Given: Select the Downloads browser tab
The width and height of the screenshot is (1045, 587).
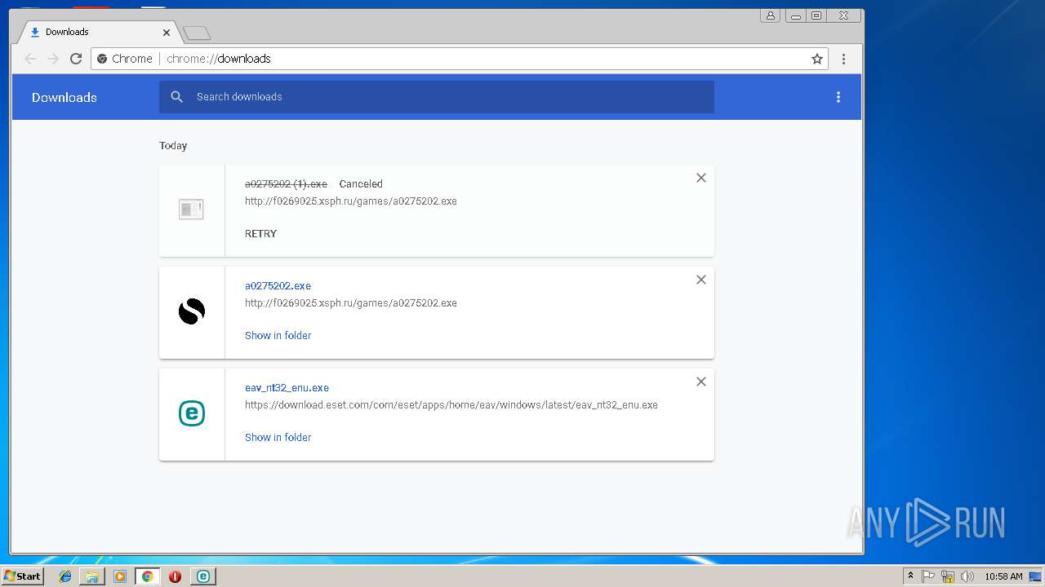Looking at the screenshot, I should click(98, 33).
